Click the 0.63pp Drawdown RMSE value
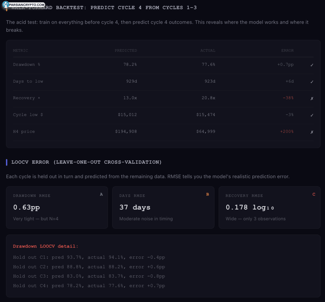 pyautogui.click(x=26, y=207)
